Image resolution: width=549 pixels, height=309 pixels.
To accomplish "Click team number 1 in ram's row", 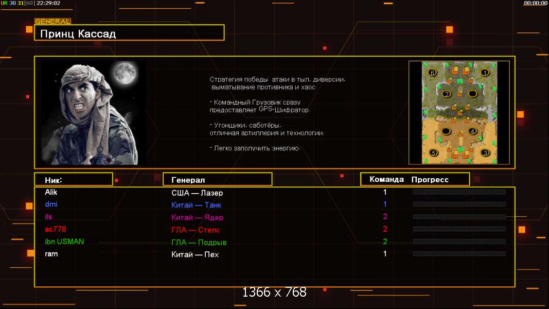I will (x=385, y=254).
